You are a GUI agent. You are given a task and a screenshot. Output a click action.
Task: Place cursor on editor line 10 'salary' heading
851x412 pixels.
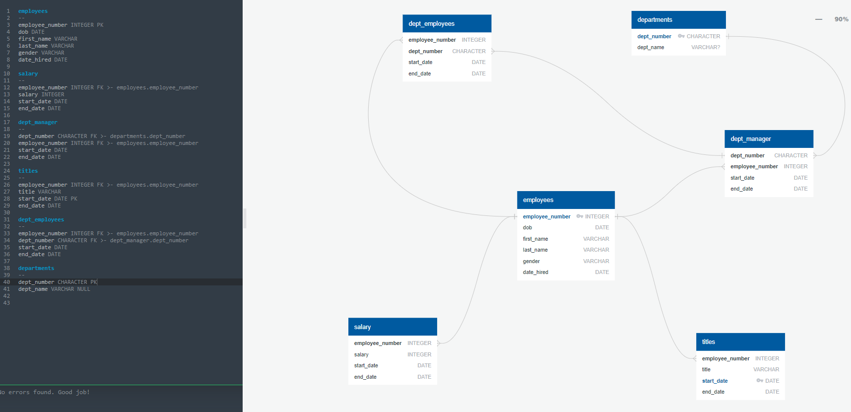[x=28, y=73]
